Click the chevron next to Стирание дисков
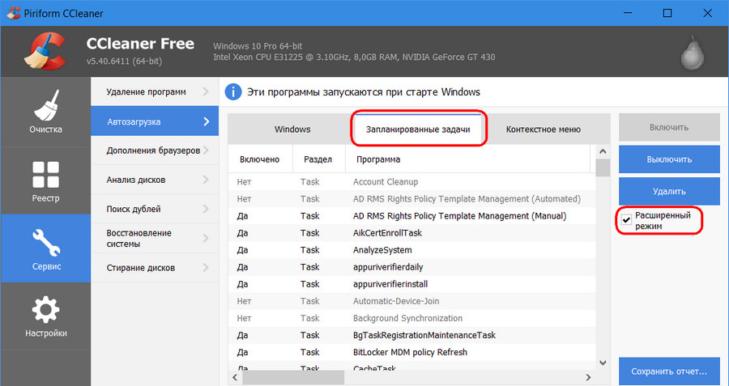Image resolution: width=729 pixels, height=386 pixels. coord(206,267)
